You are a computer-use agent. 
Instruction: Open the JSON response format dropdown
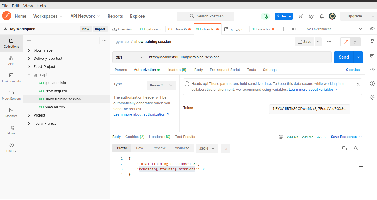point(207,148)
